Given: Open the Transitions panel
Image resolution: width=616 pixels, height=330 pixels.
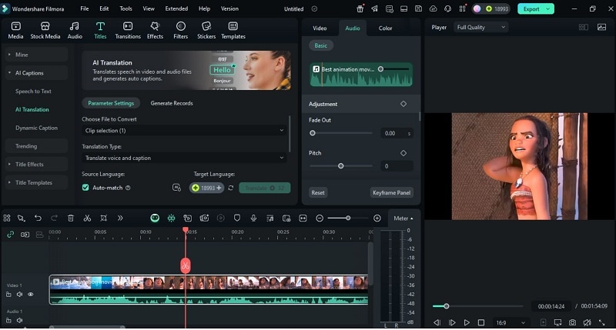Looking at the screenshot, I should coord(128,30).
